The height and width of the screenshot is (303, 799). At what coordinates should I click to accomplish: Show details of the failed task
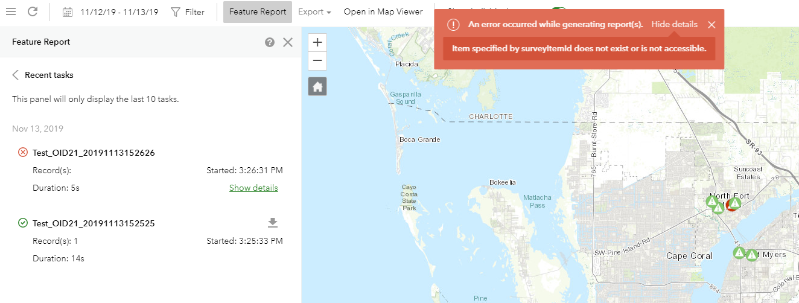[x=253, y=188]
